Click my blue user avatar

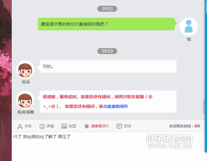click(x=189, y=27)
